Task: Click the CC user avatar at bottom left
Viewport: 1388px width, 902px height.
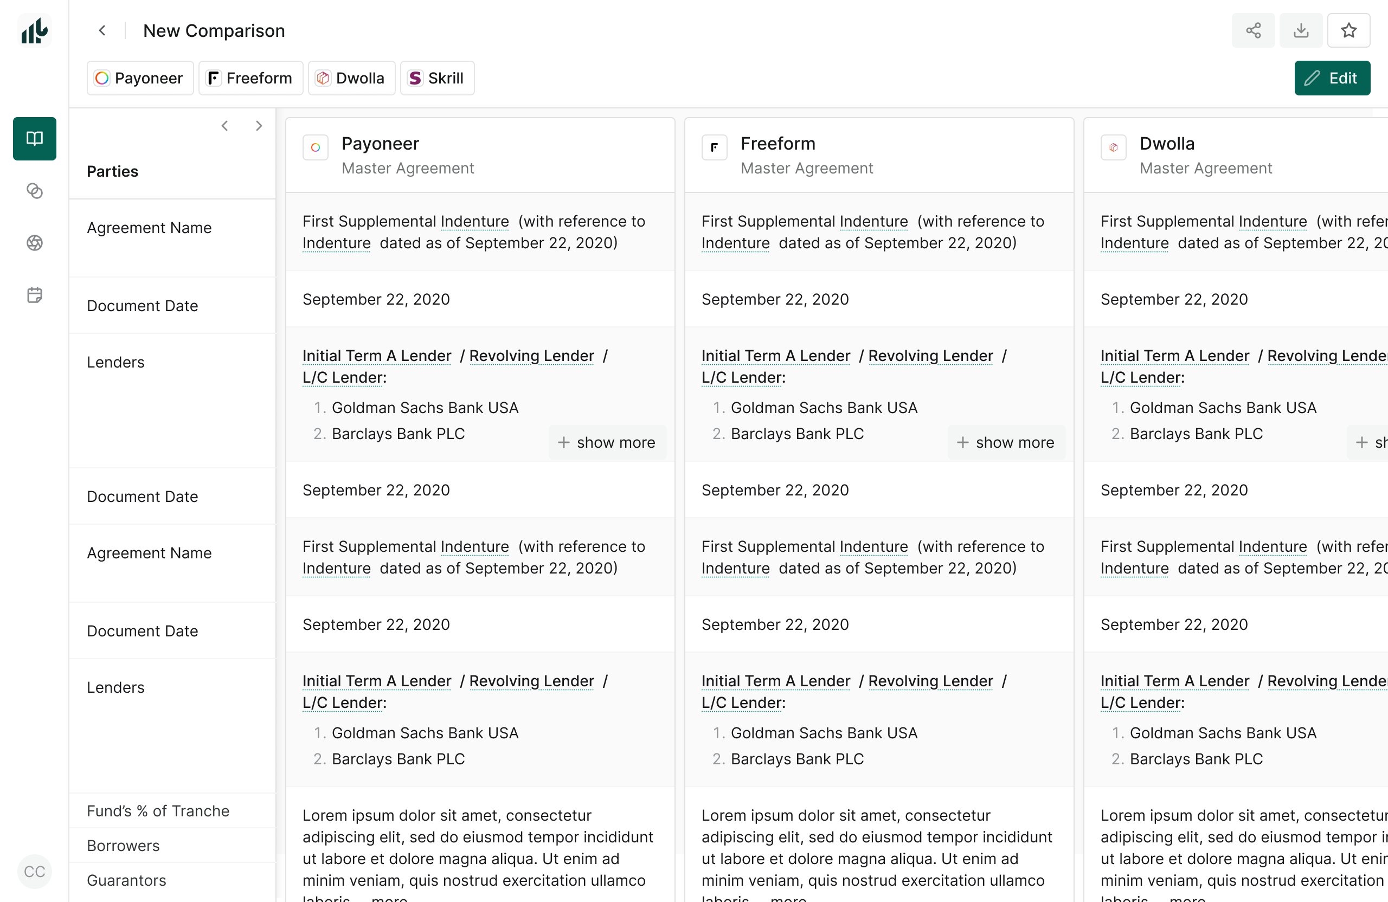Action: [34, 871]
